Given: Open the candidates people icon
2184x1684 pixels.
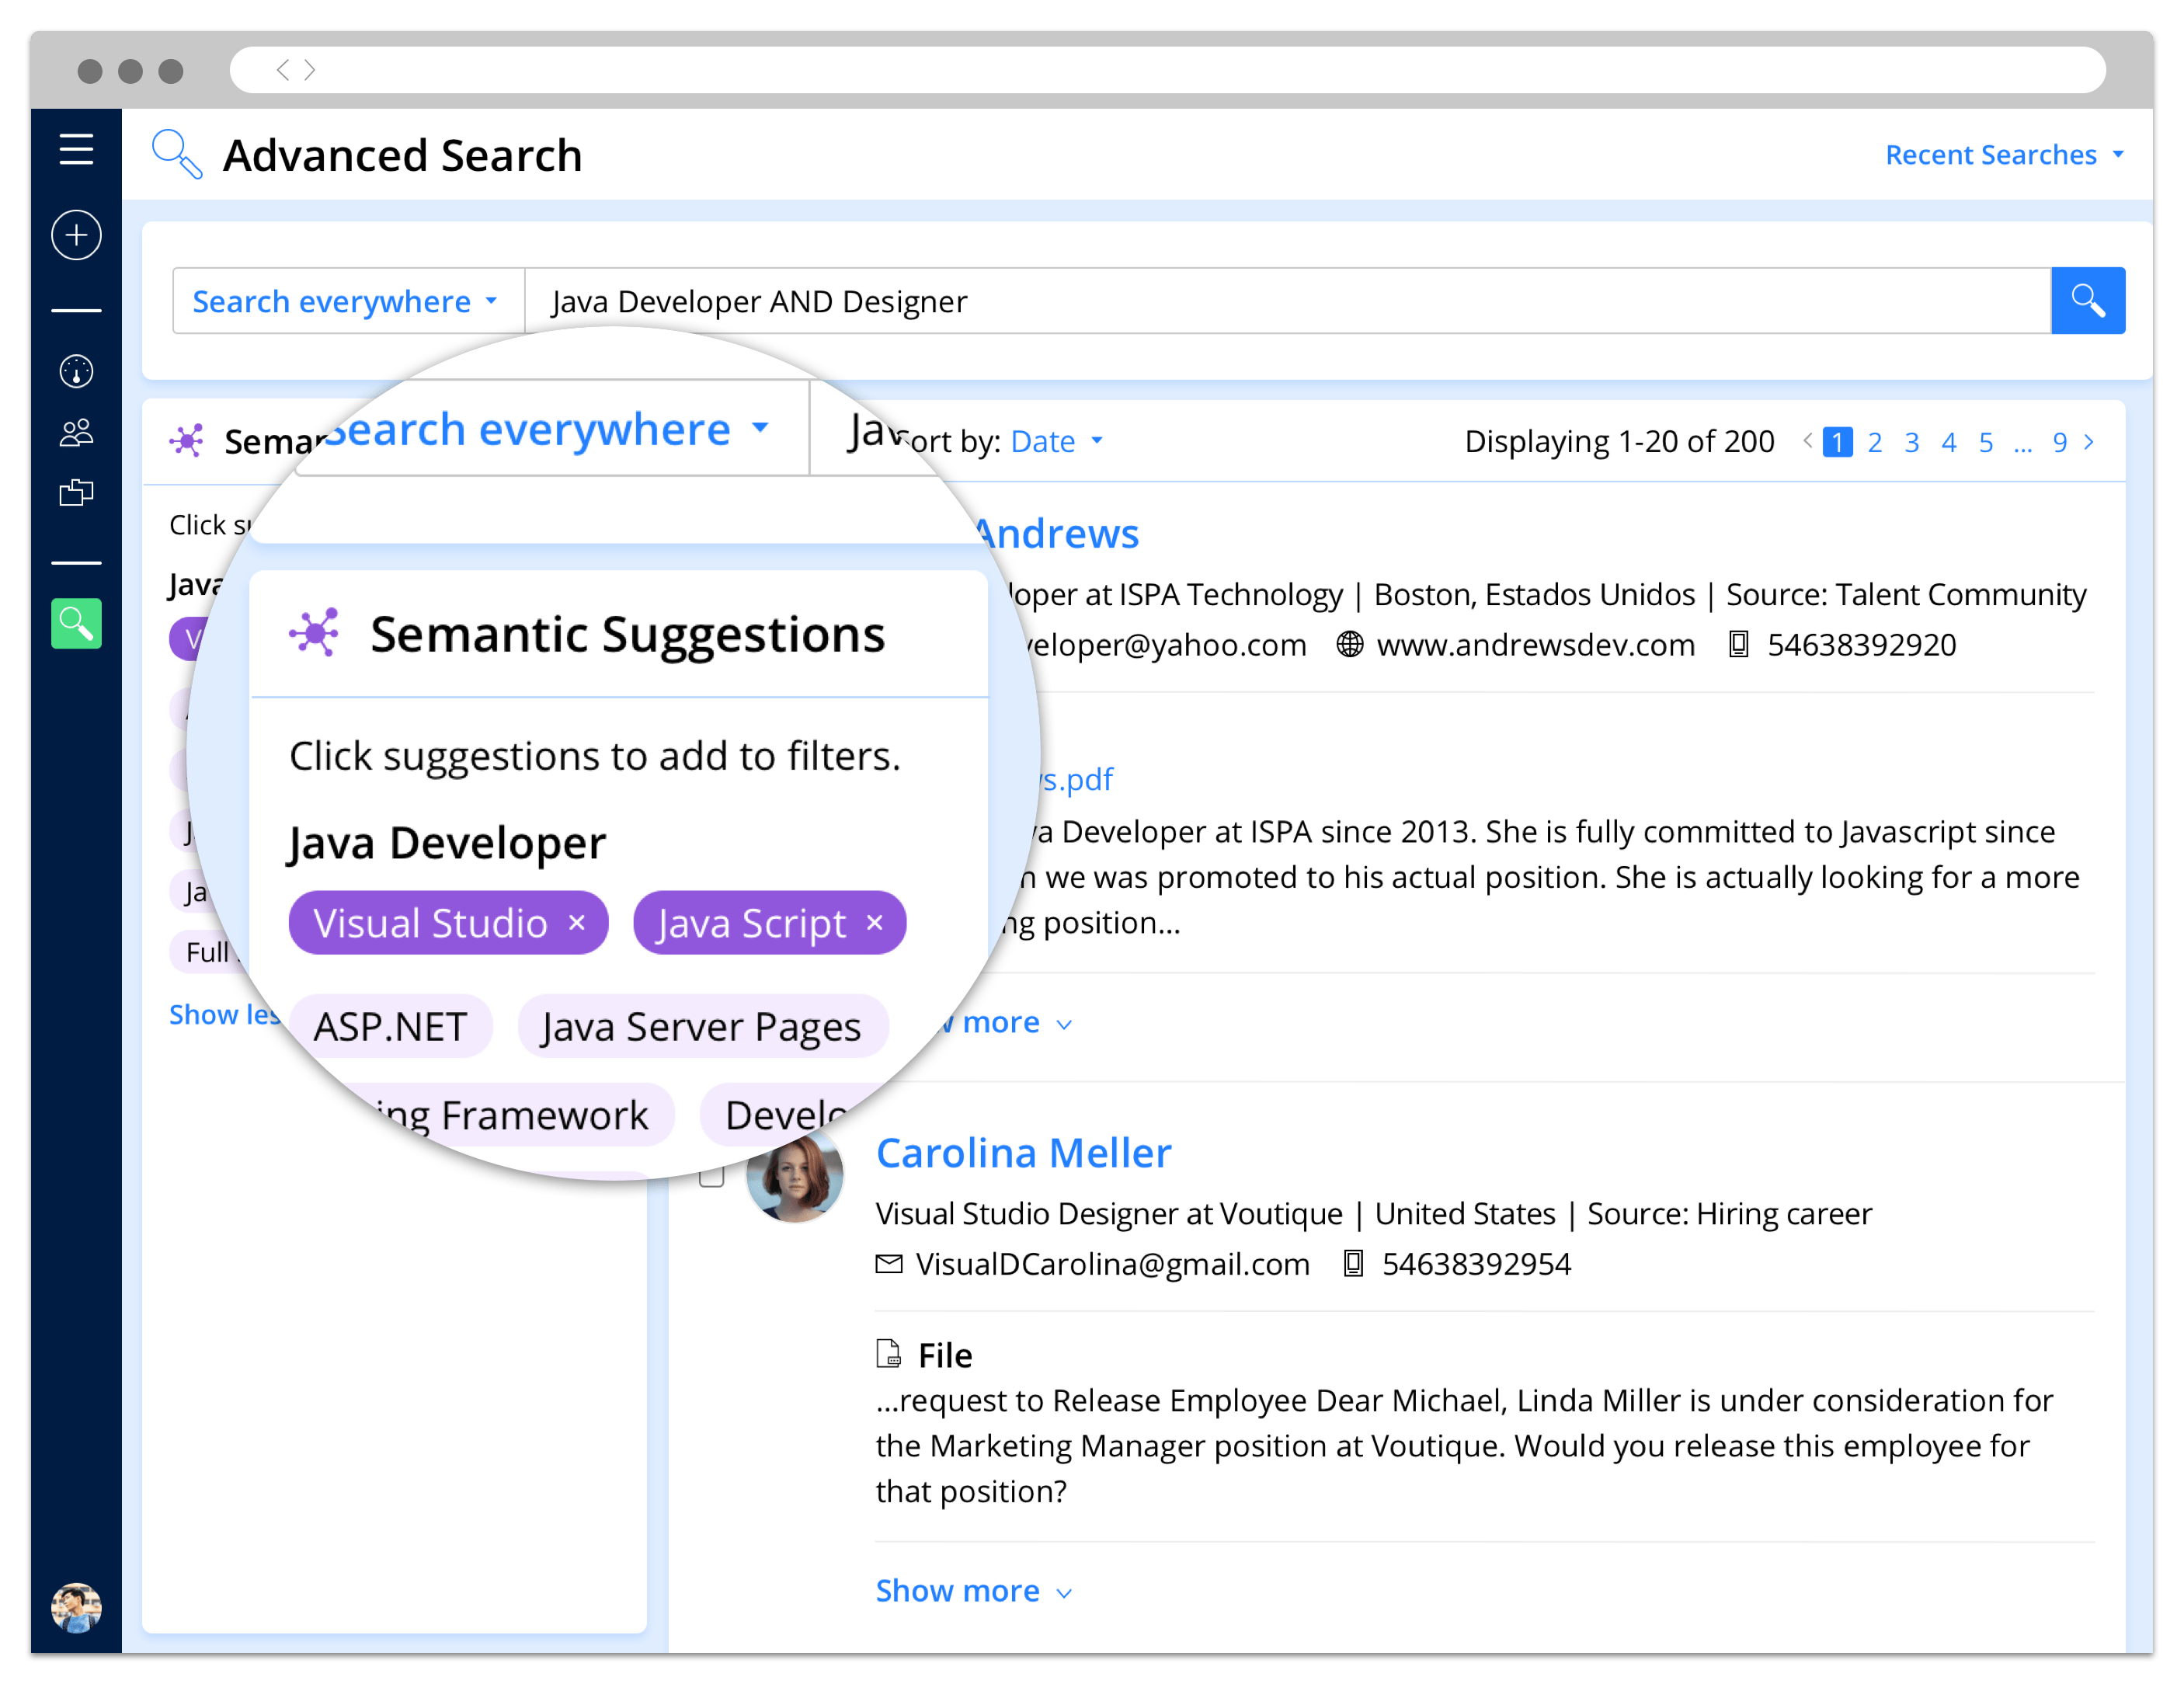Looking at the screenshot, I should (76, 432).
